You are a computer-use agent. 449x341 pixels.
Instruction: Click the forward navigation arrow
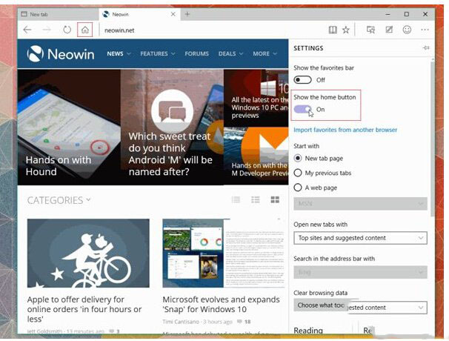coord(47,30)
